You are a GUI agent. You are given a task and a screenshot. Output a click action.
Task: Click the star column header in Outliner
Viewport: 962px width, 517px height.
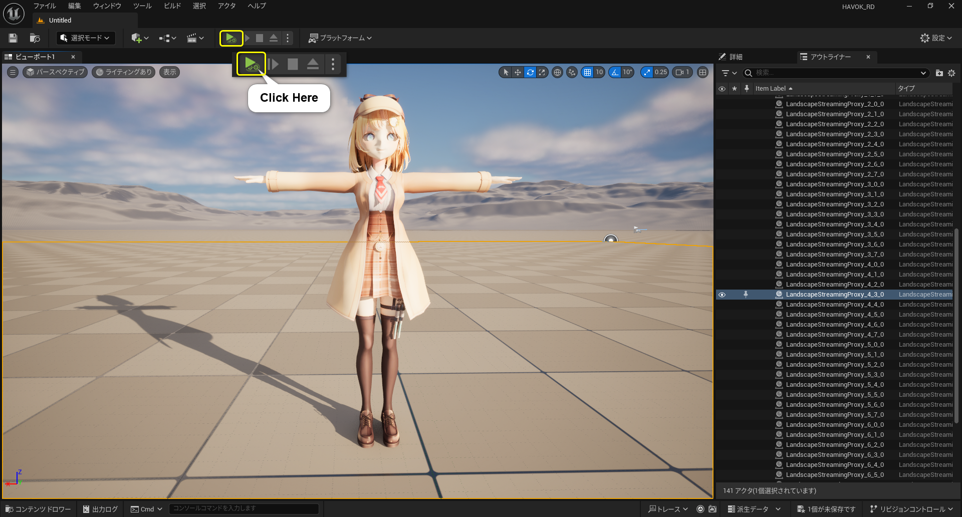pos(735,89)
